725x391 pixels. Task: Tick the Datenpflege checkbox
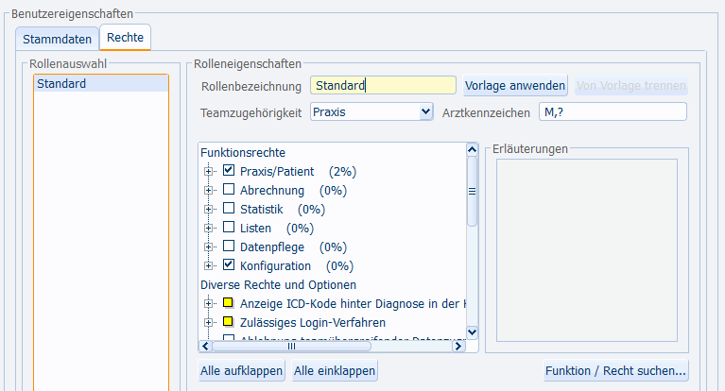coord(229,246)
